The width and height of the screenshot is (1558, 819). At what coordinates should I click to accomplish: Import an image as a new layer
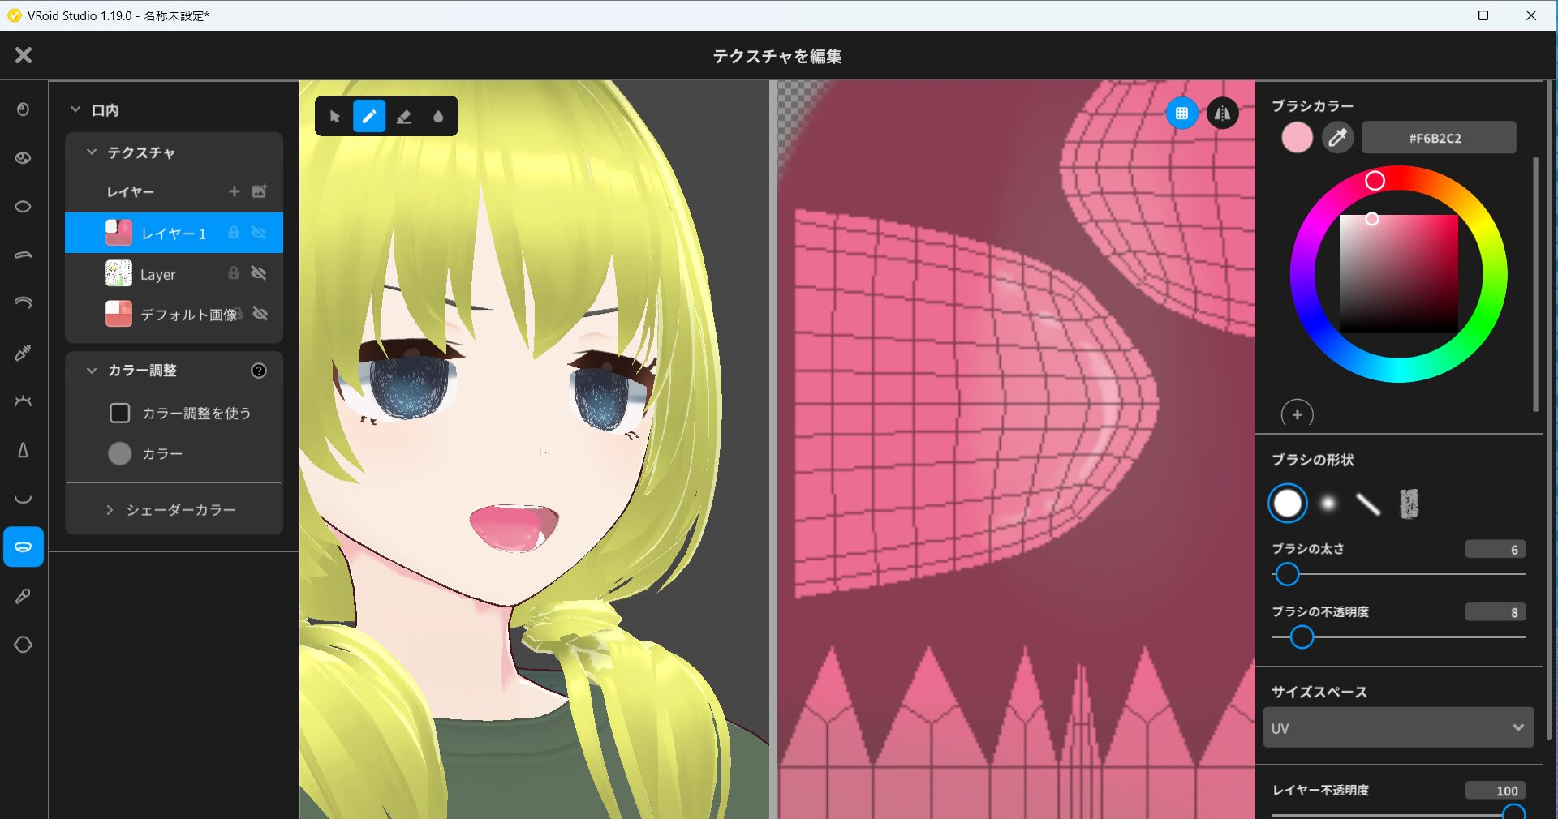[x=260, y=191]
